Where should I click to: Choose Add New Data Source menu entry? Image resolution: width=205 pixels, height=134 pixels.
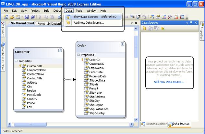click(x=93, y=23)
